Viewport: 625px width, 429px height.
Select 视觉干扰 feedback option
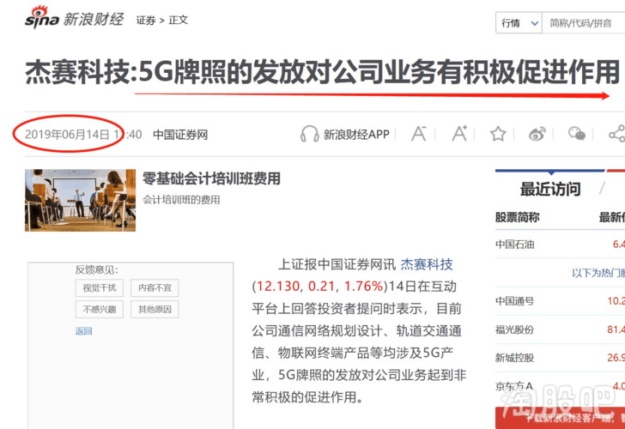point(100,287)
